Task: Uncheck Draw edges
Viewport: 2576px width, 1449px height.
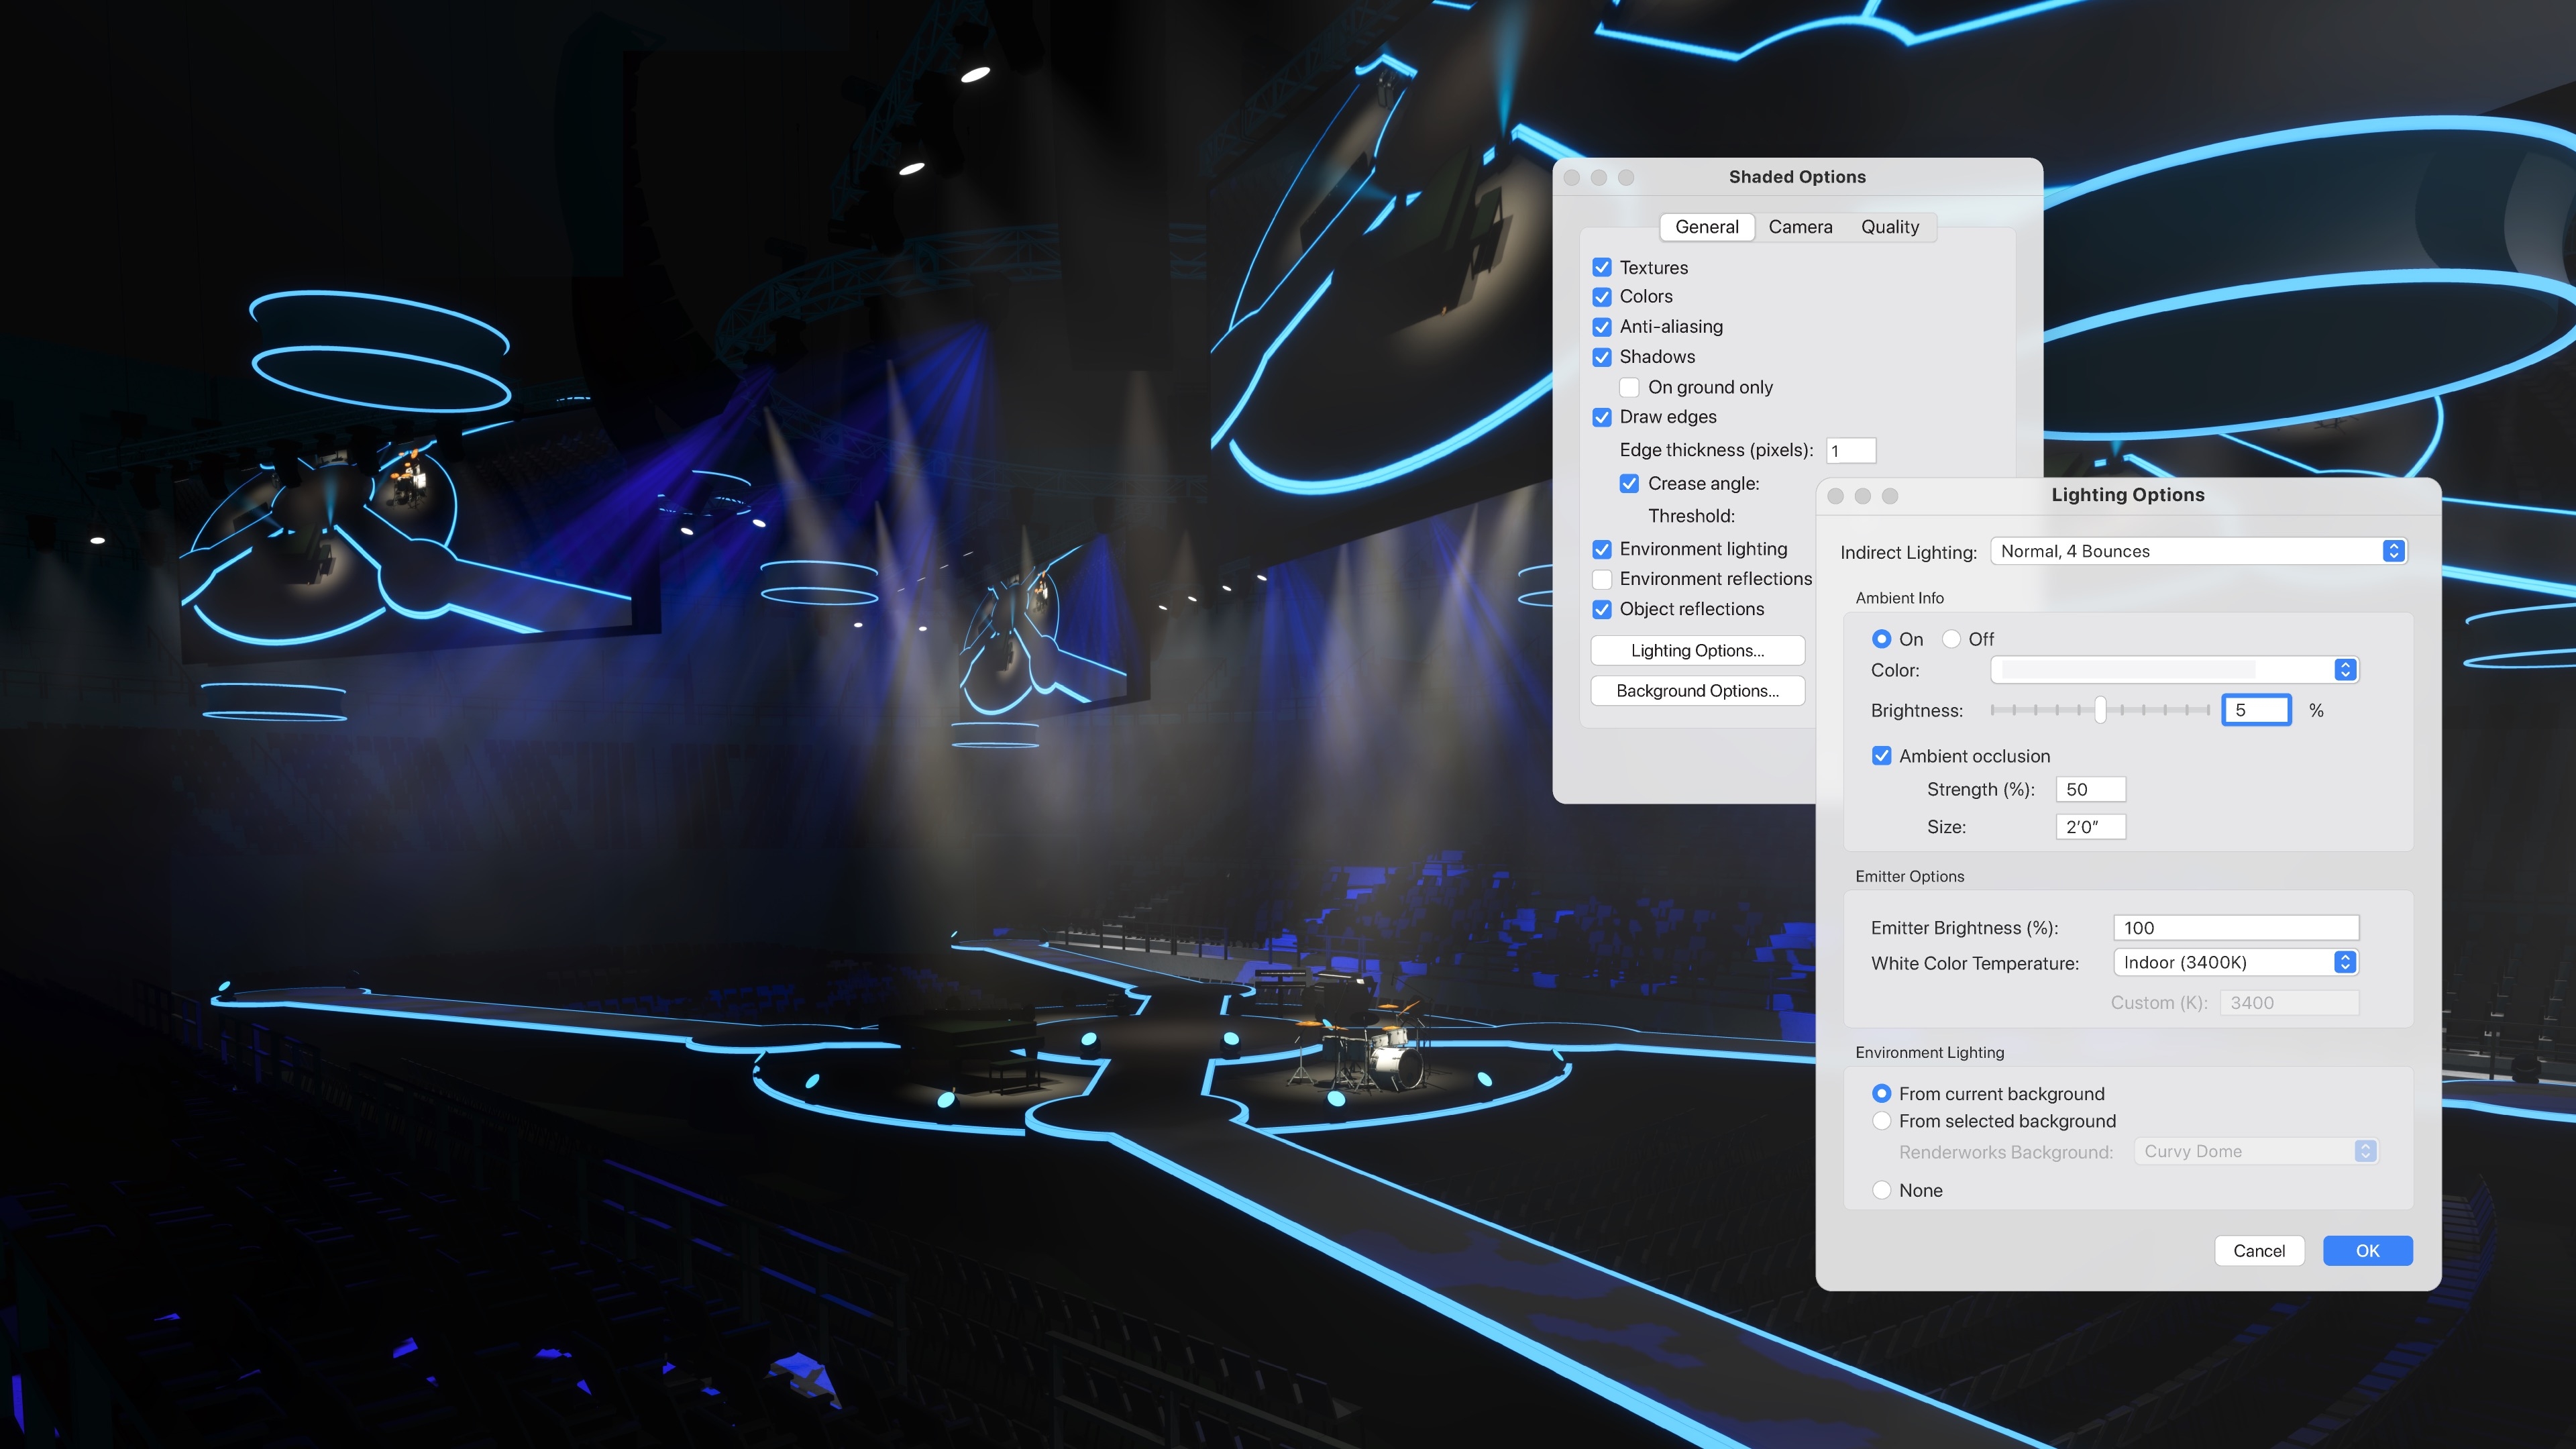Action: click(1602, 417)
